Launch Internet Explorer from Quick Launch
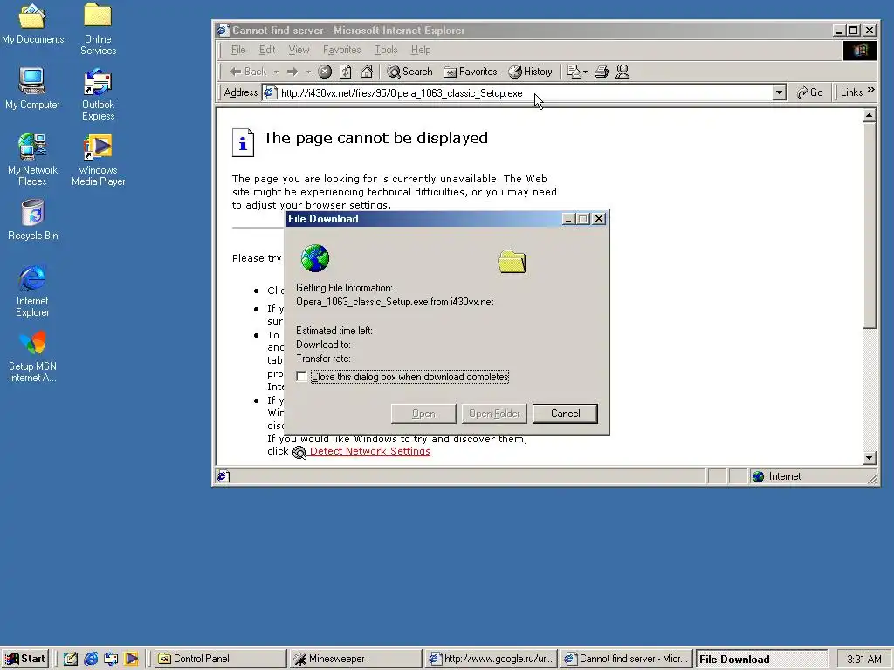 [x=91, y=660]
